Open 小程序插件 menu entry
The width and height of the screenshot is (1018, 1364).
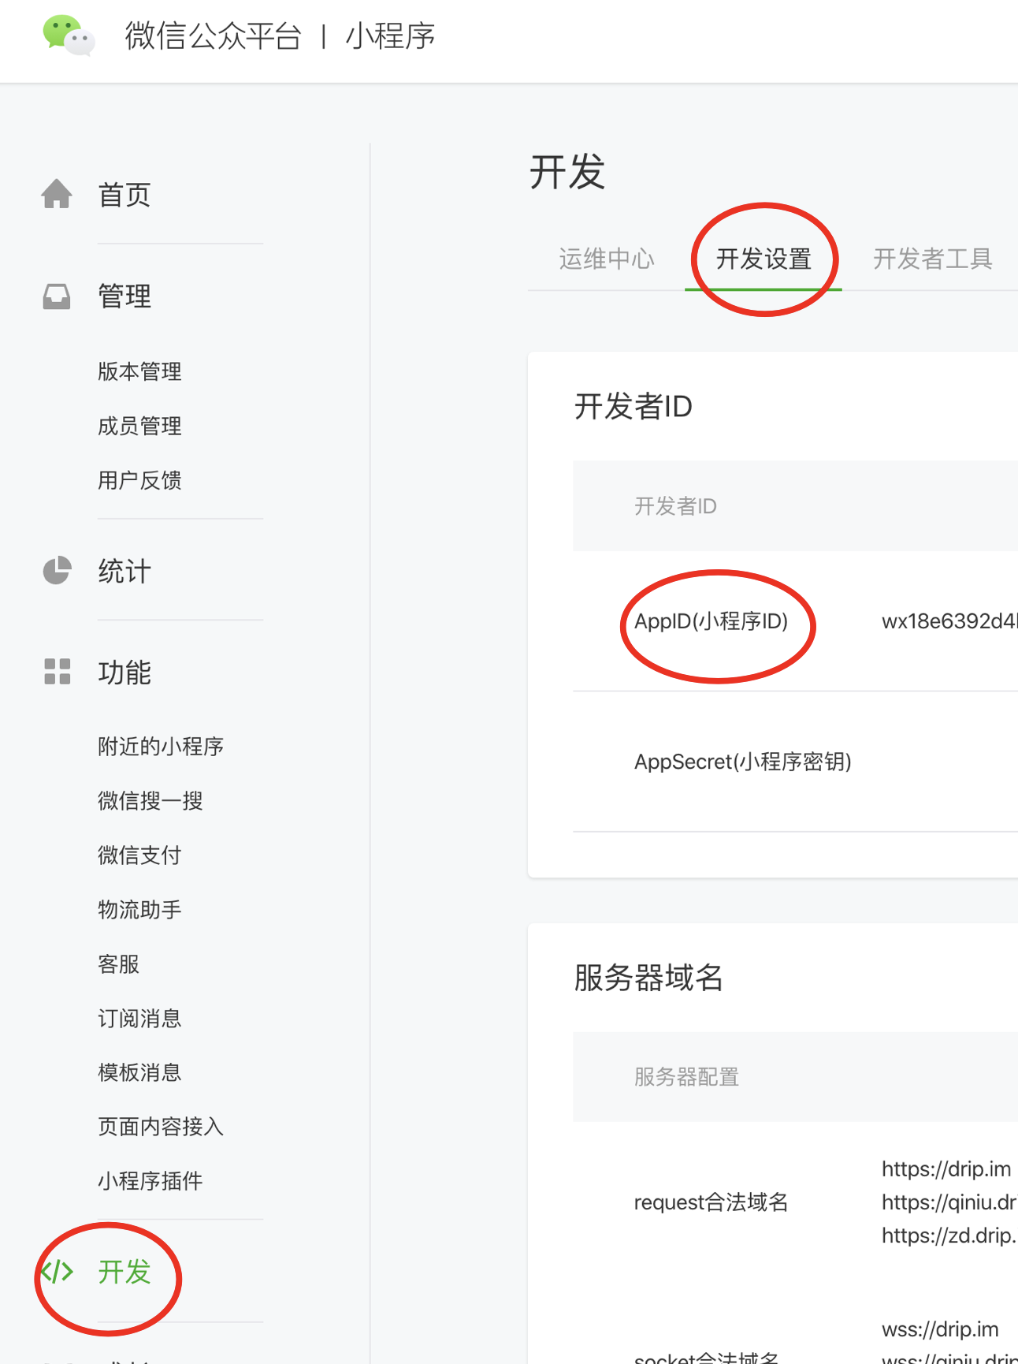pos(150,1180)
